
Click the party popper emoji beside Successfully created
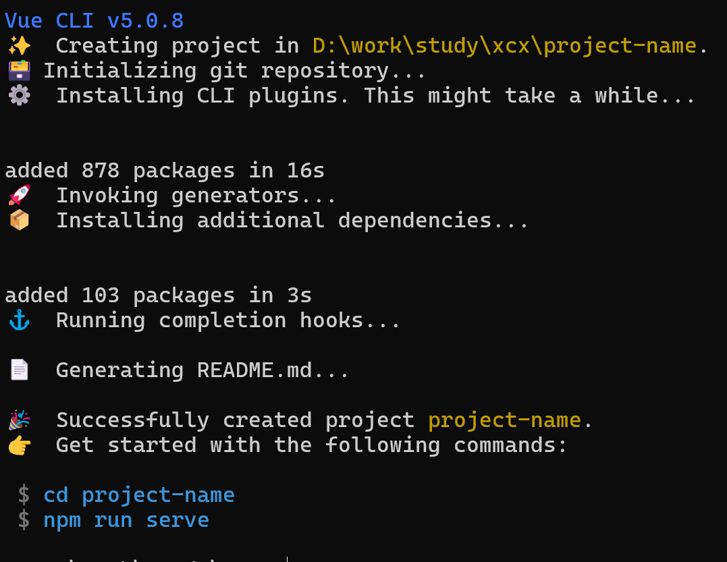20,420
